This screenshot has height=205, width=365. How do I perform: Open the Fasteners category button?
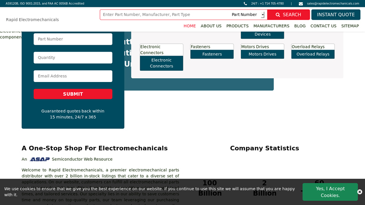pyautogui.click(x=212, y=54)
